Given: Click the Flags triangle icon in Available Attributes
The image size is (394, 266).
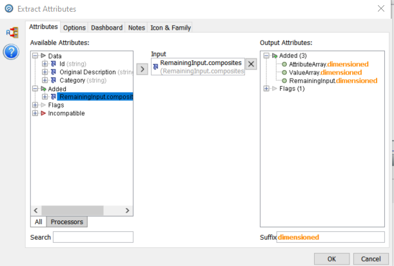Looking at the screenshot, I should tap(43, 105).
